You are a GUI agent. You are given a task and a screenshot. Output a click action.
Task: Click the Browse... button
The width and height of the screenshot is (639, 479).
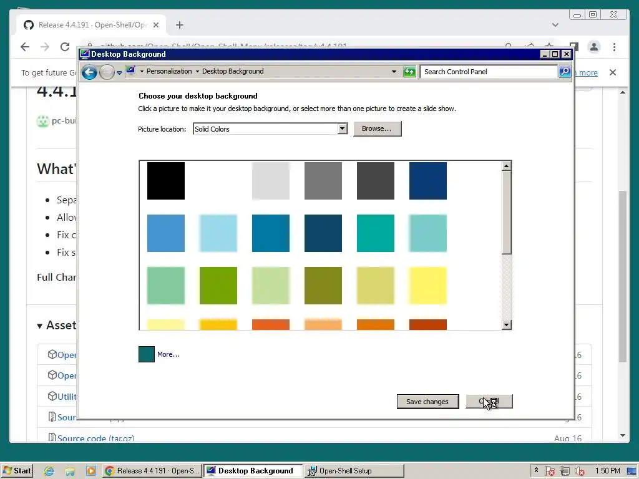coord(377,128)
